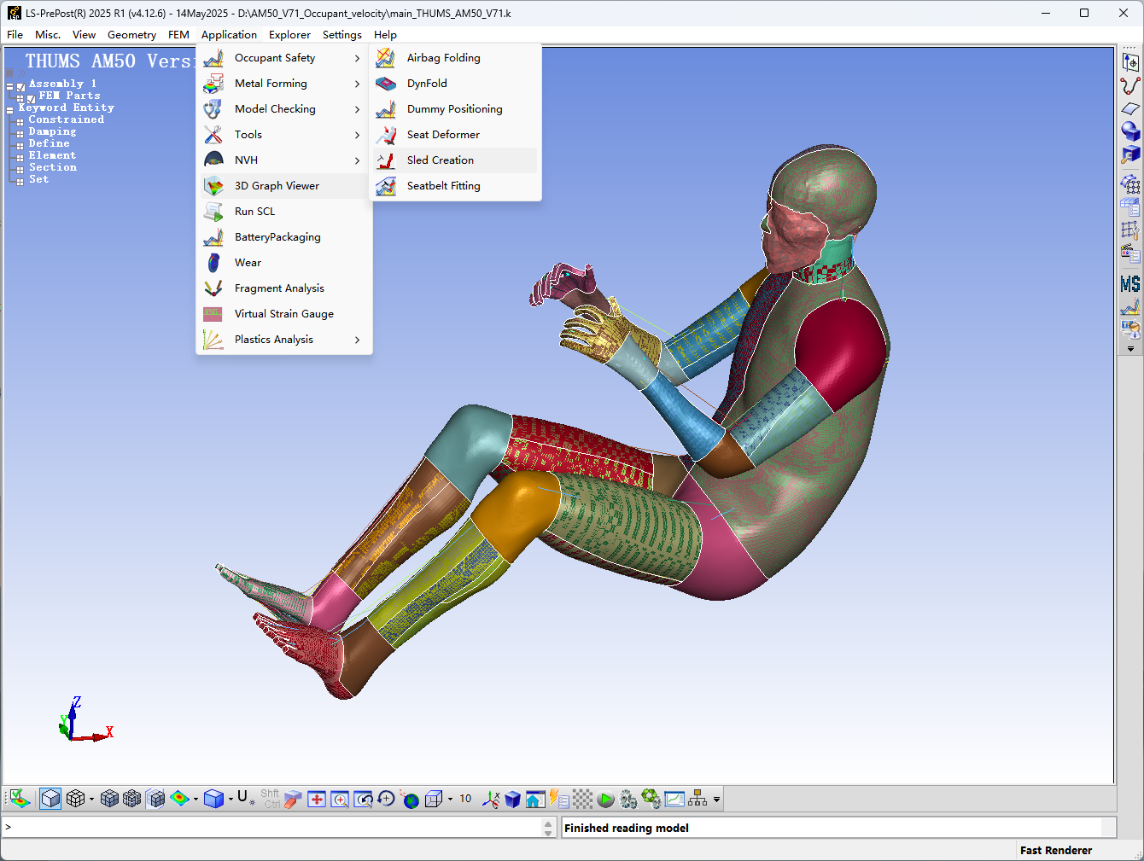Collapse the Keyword Entity tree node

[10, 110]
